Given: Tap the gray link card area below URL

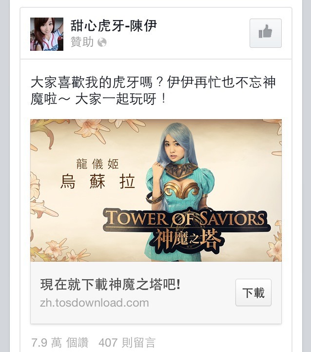Looking at the screenshot, I should 156,316.
